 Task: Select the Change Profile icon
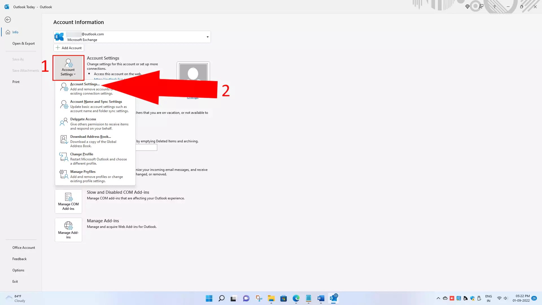click(63, 157)
